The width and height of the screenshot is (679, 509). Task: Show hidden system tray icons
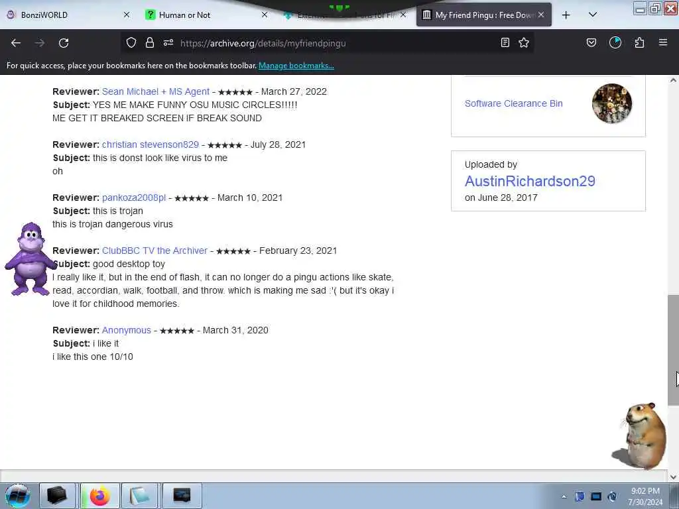(564, 496)
